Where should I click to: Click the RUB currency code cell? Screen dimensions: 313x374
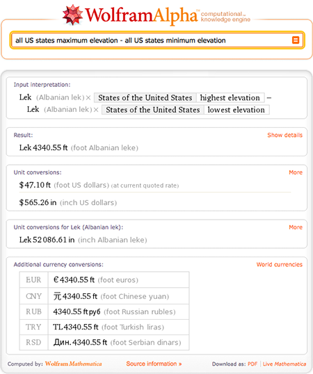tap(33, 311)
